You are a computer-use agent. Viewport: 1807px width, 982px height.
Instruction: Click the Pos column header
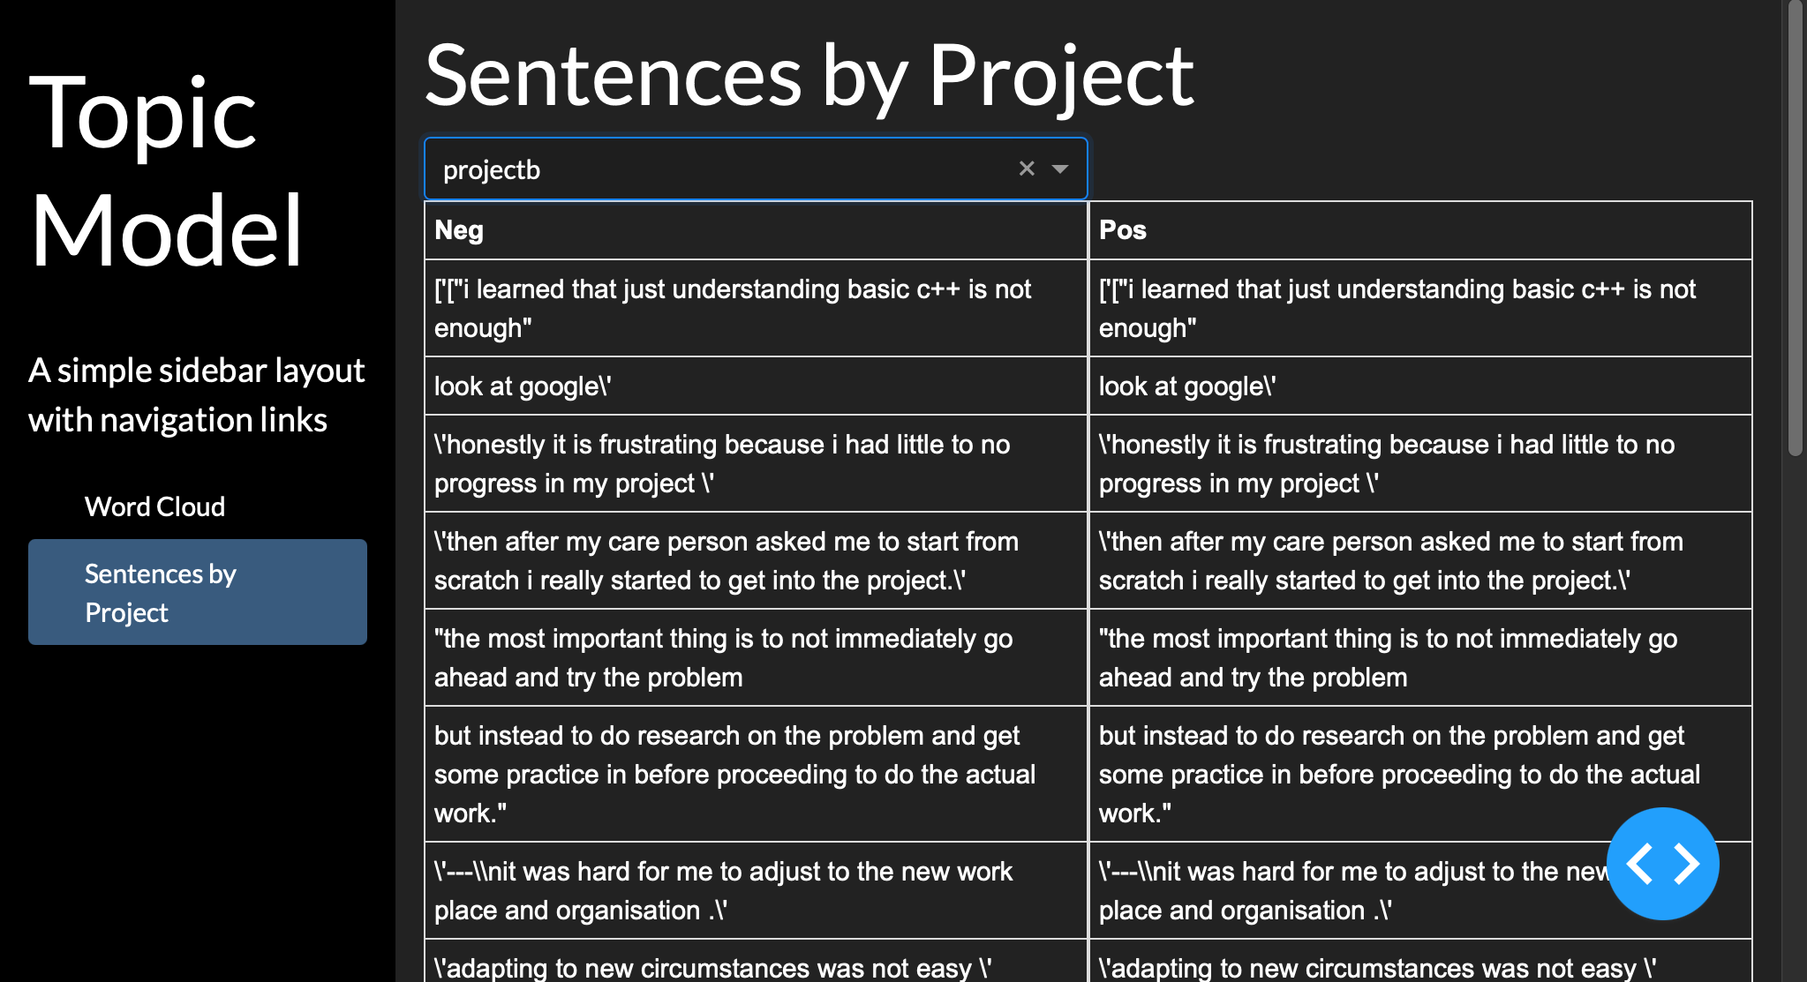pos(1122,229)
